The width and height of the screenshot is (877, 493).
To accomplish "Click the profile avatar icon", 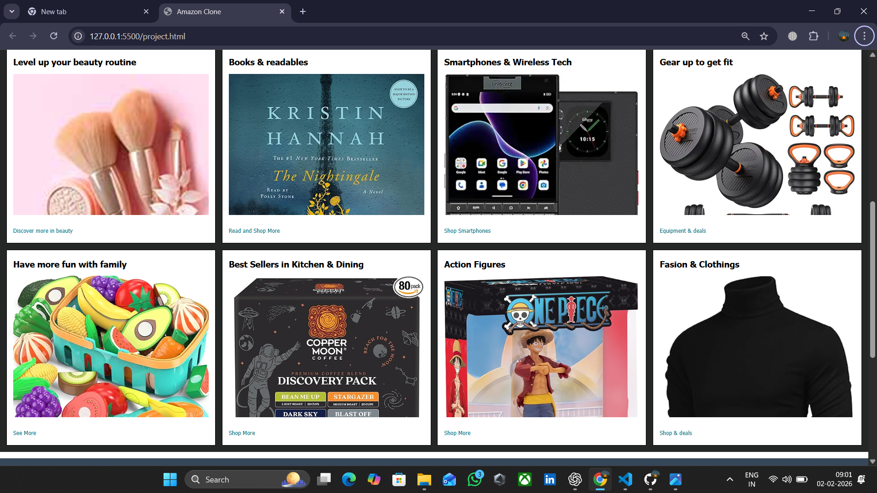I will click(844, 36).
